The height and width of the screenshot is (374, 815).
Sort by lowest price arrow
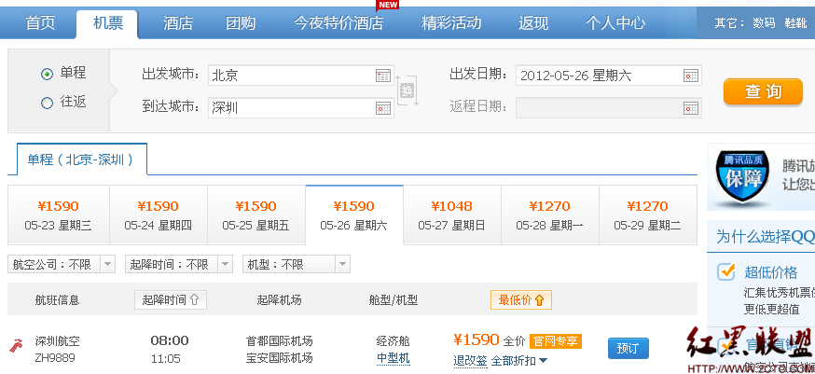click(x=539, y=300)
